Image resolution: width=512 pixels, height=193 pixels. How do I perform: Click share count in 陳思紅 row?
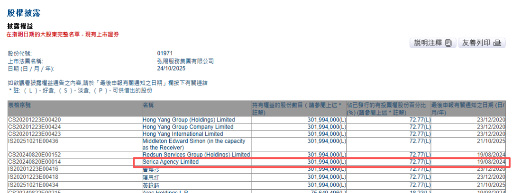327,177
